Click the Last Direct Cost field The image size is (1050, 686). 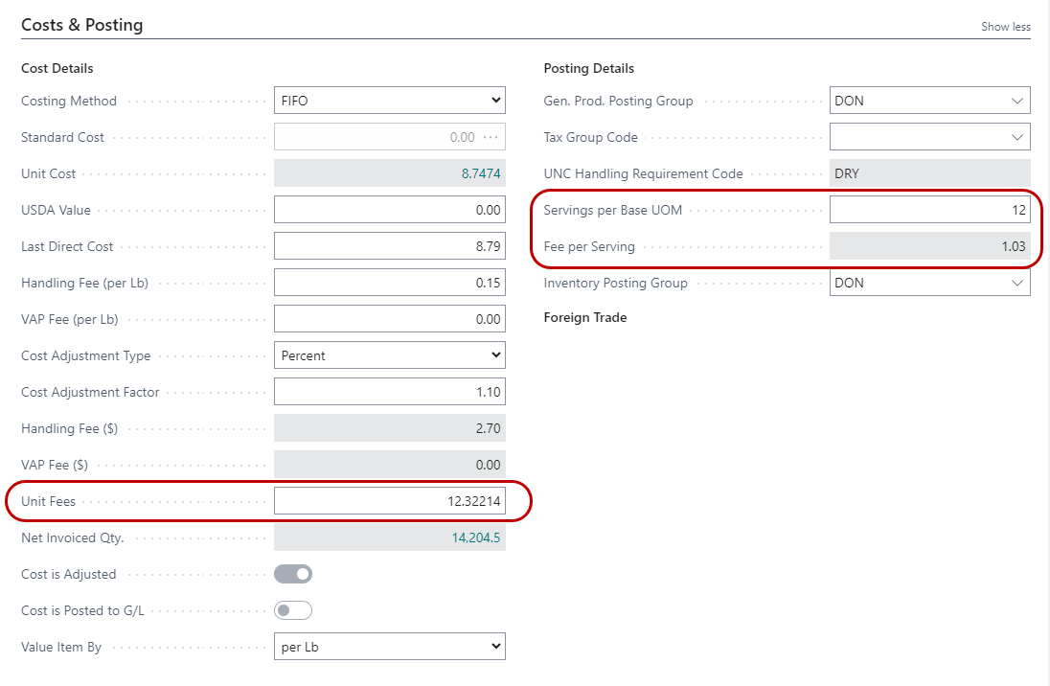389,246
